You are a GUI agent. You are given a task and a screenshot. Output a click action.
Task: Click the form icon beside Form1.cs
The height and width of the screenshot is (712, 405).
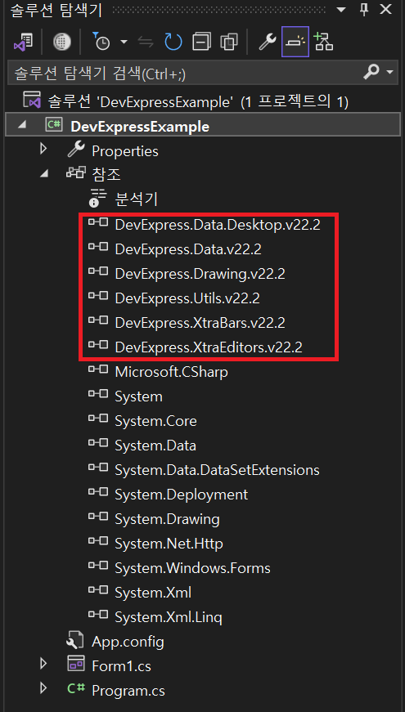pyautogui.click(x=76, y=664)
